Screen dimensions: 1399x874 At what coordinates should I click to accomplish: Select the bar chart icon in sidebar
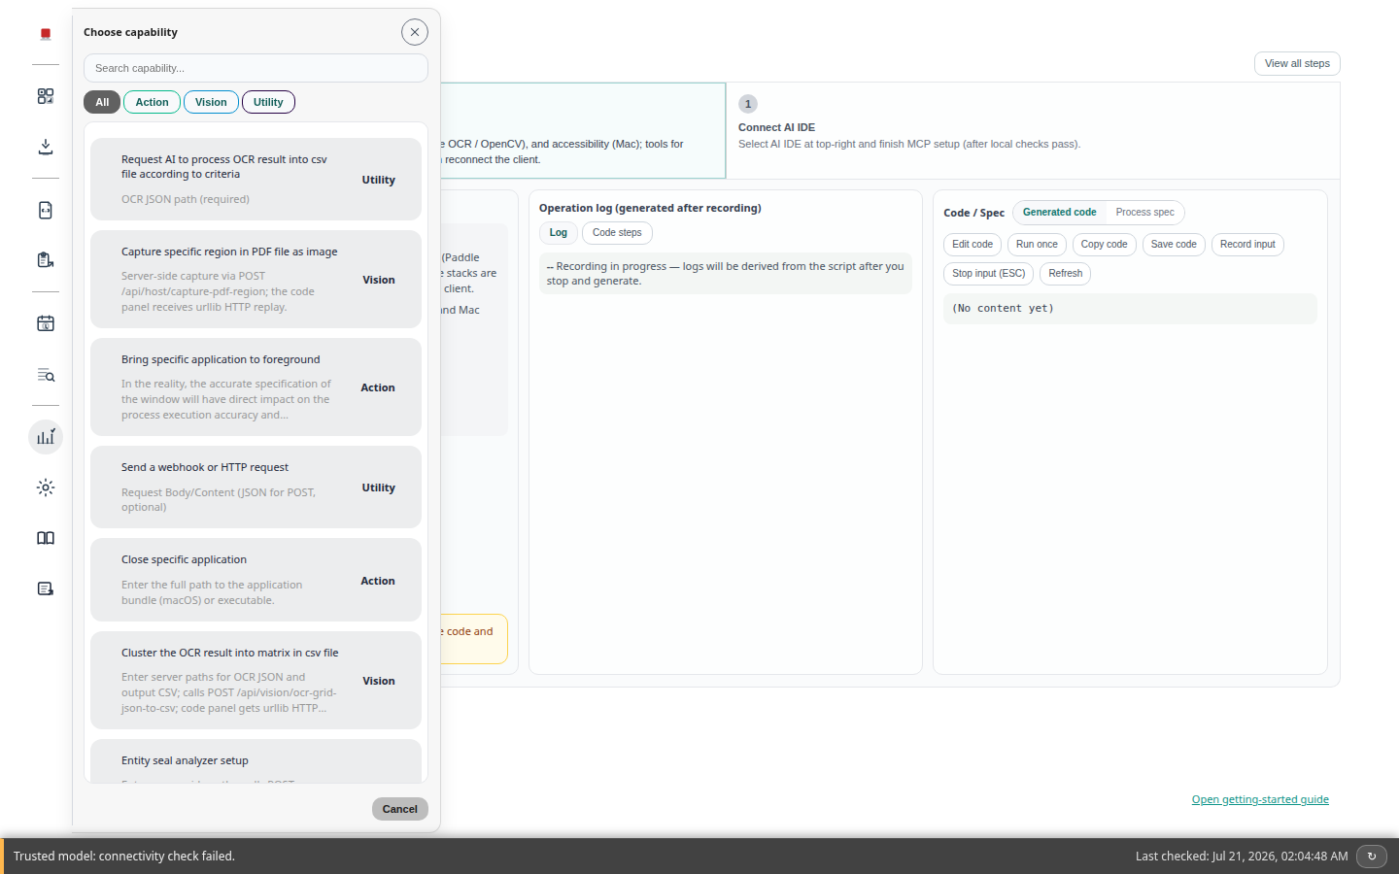pyautogui.click(x=46, y=437)
